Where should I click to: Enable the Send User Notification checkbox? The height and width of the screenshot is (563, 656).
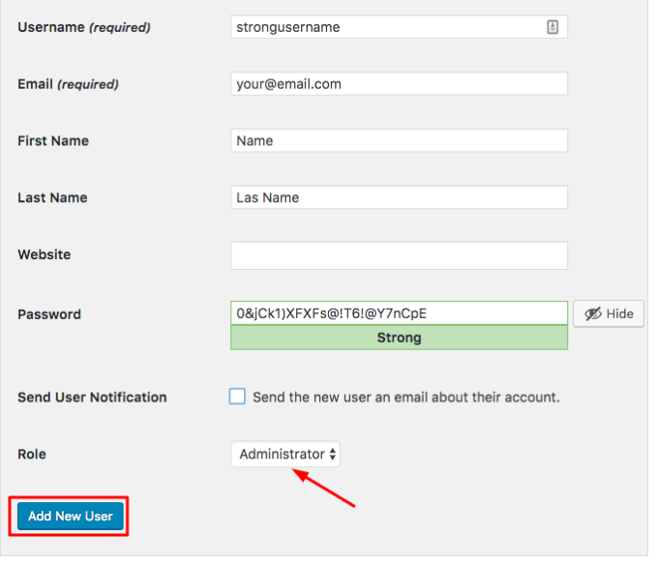click(x=237, y=397)
